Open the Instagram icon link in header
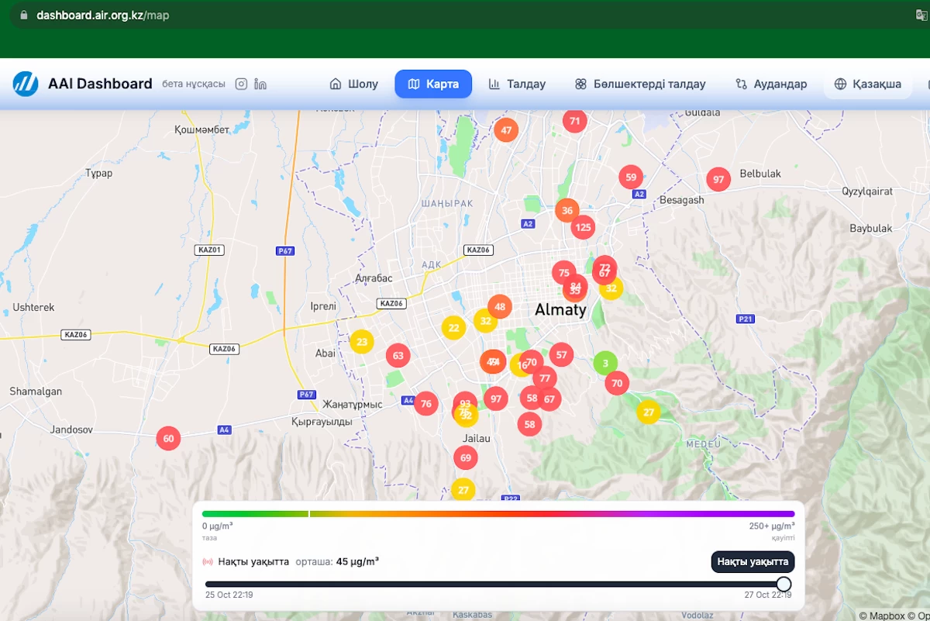The width and height of the screenshot is (930, 621). coord(241,84)
